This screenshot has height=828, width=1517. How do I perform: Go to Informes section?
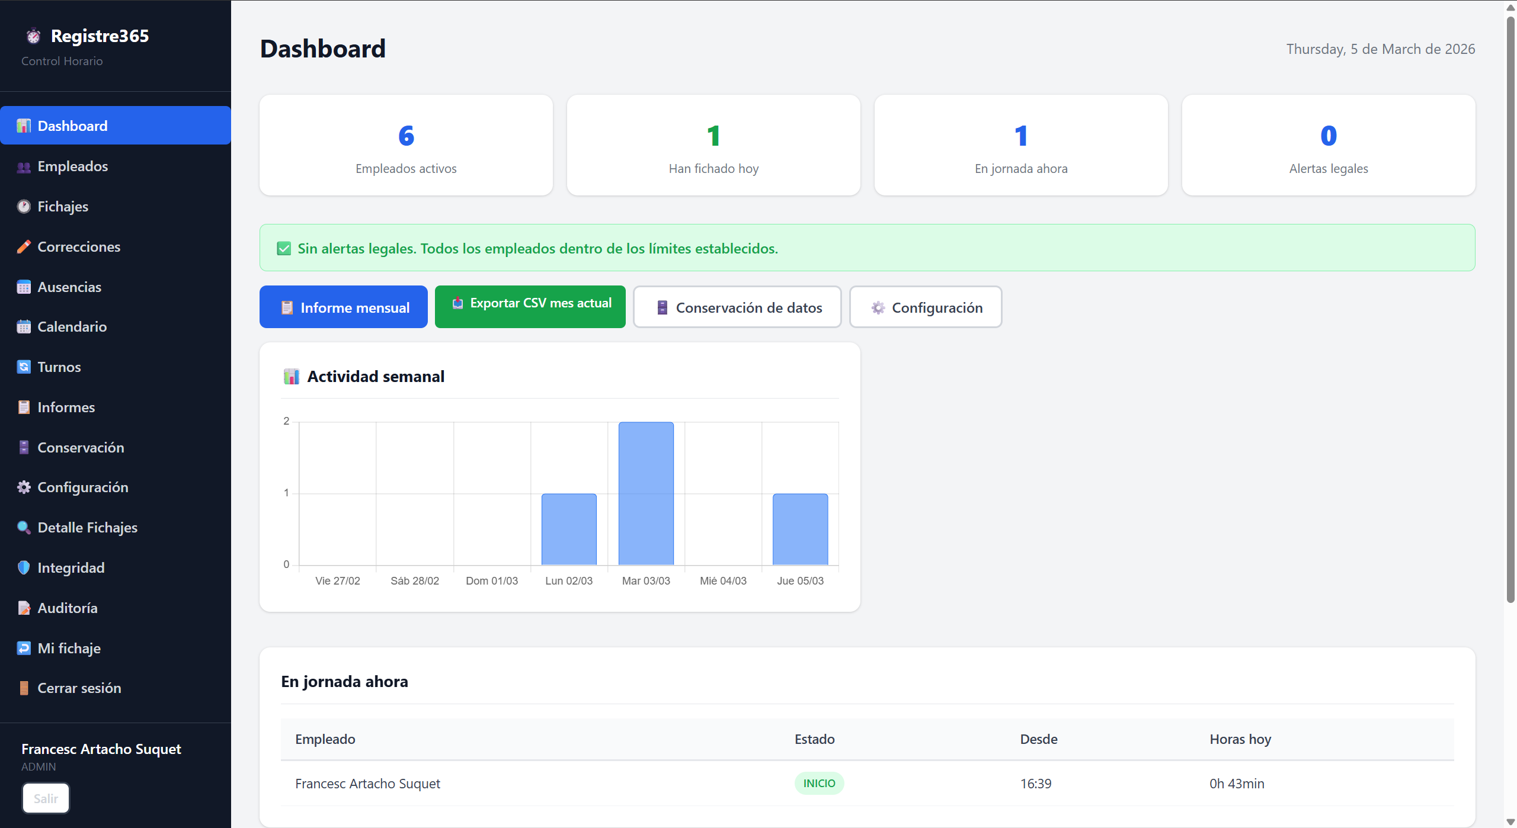66,407
